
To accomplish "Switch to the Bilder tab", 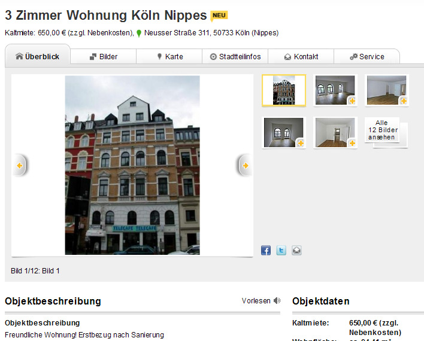I will (x=103, y=56).
